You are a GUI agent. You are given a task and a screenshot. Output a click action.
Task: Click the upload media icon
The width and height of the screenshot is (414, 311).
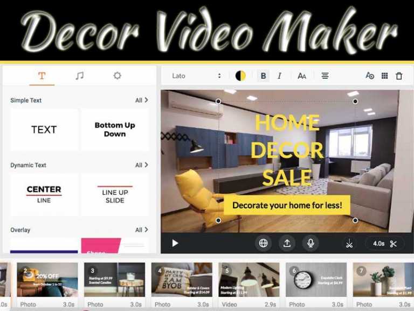click(x=287, y=243)
